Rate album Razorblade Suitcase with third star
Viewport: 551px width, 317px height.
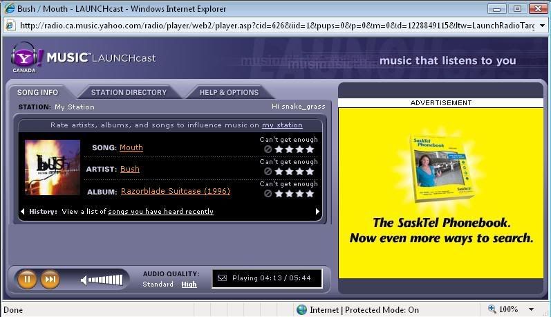[299, 194]
